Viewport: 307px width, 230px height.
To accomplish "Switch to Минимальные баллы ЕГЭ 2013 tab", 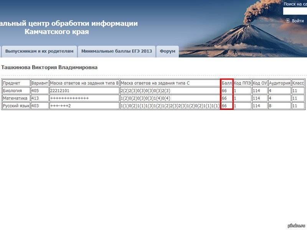I will pos(117,51).
